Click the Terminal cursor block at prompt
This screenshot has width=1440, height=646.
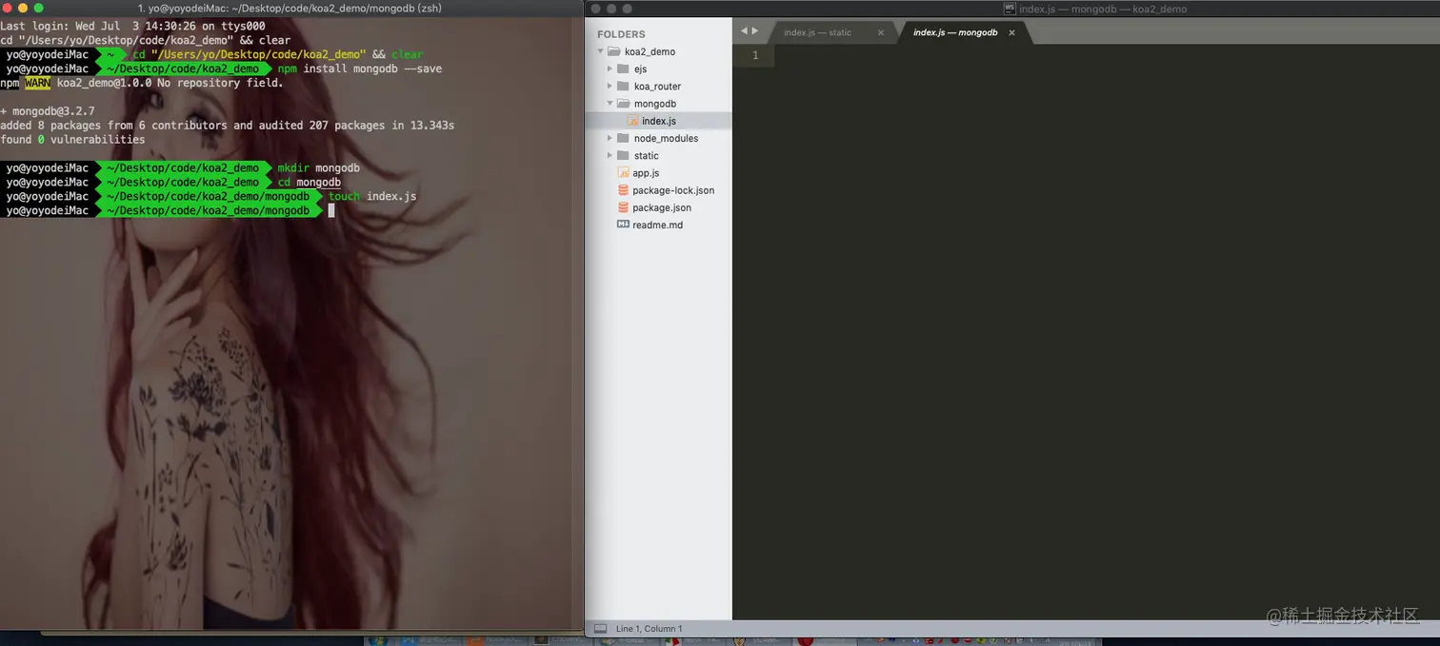pyautogui.click(x=331, y=210)
